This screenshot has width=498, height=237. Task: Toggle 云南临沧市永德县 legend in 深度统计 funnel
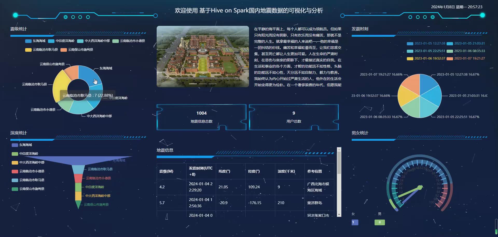point(28,171)
